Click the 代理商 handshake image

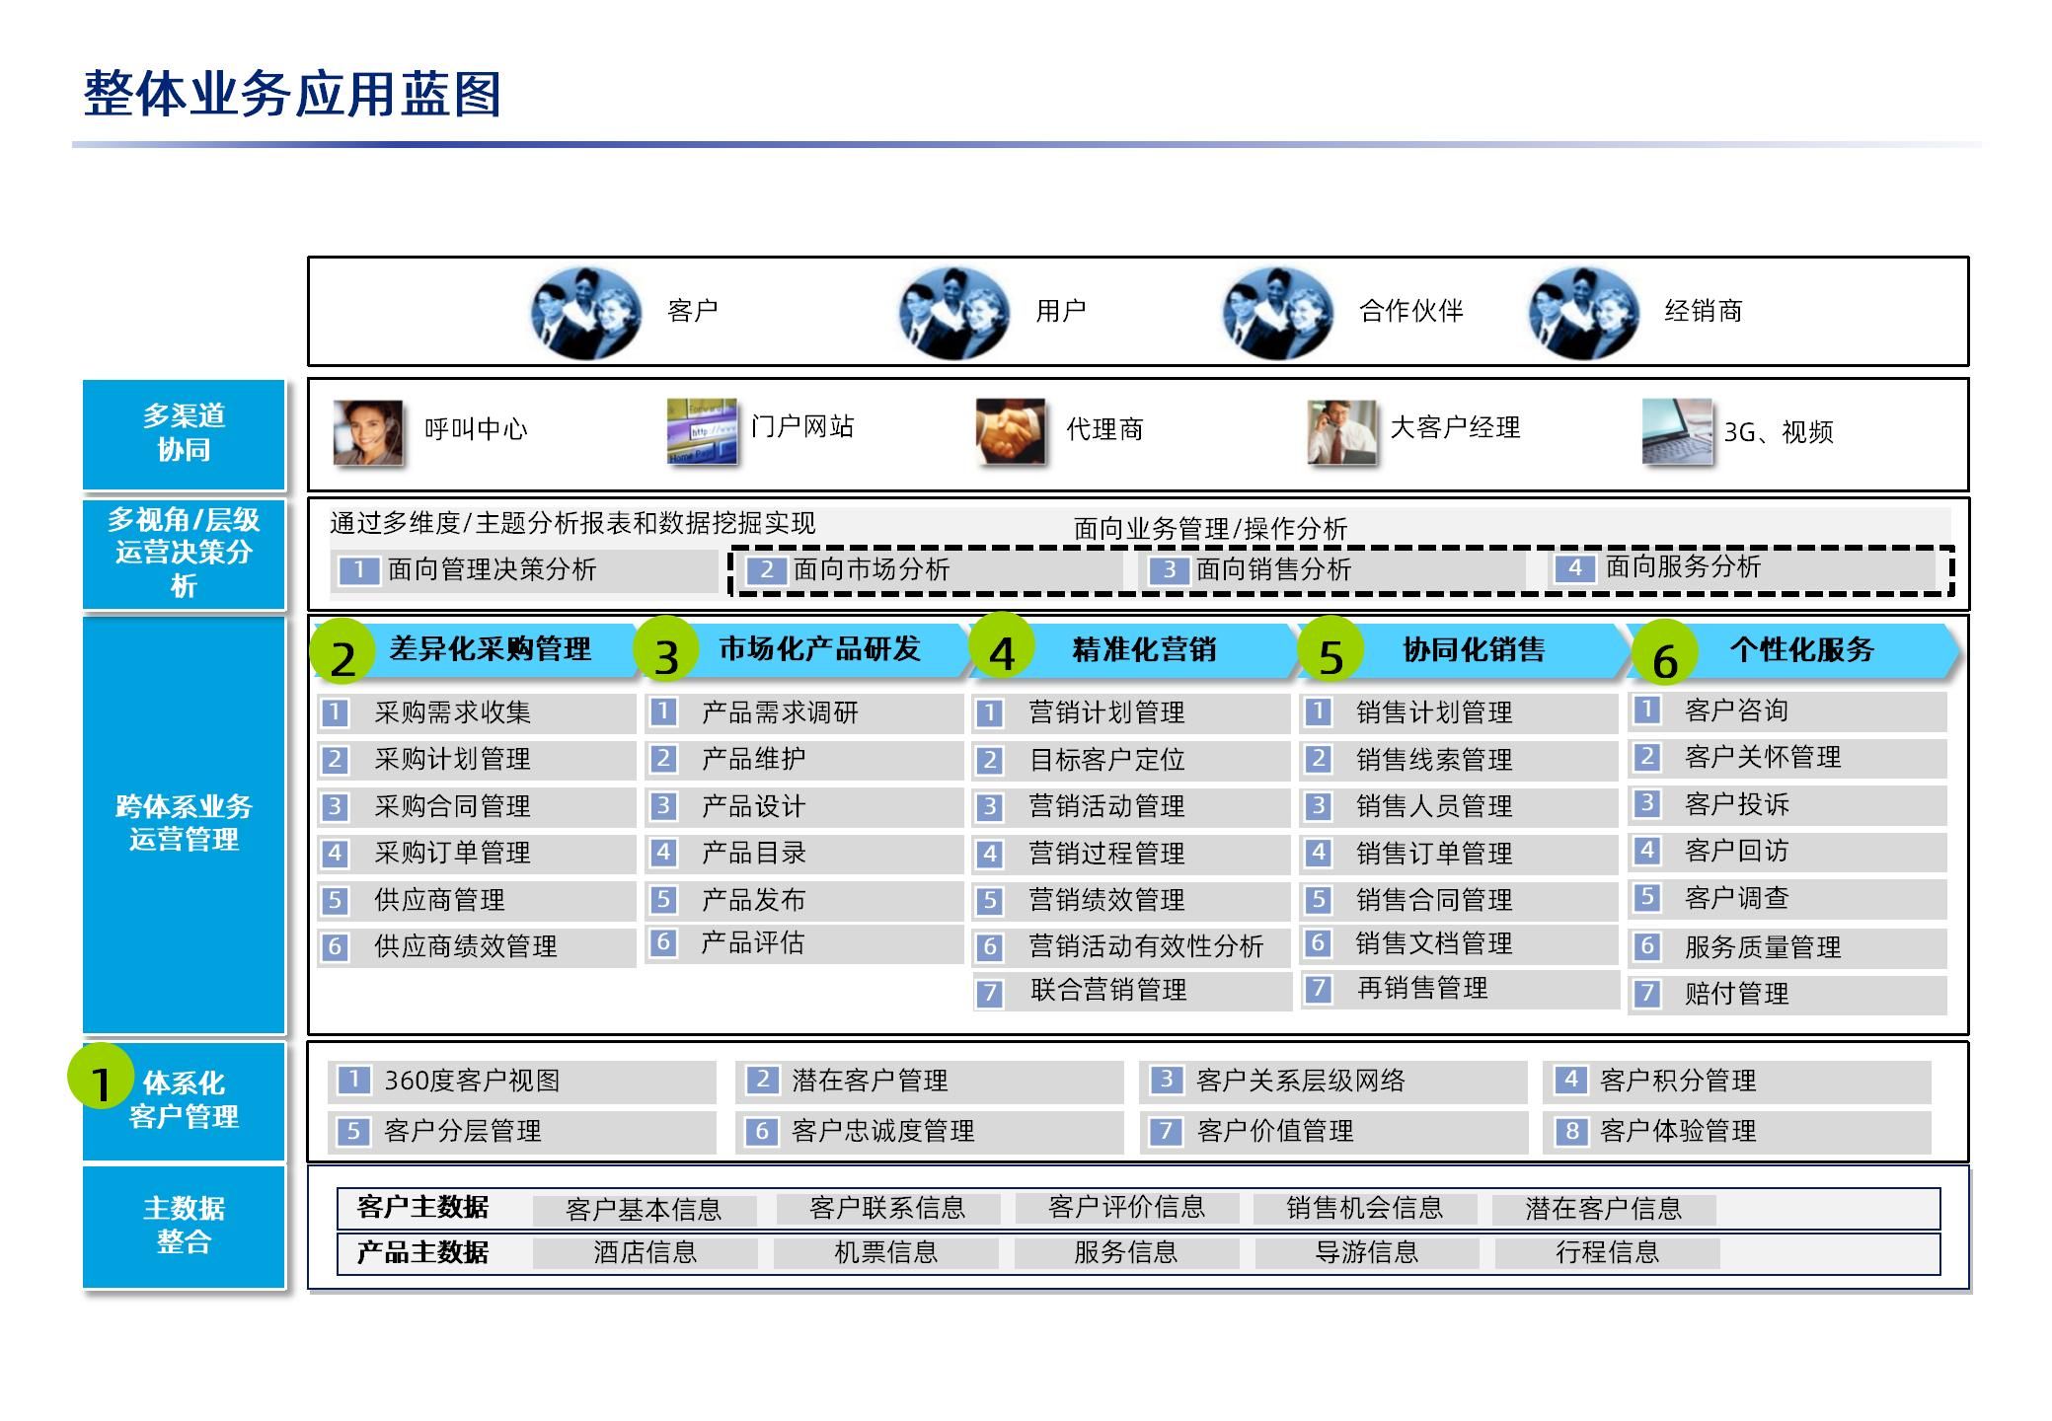point(1010,431)
